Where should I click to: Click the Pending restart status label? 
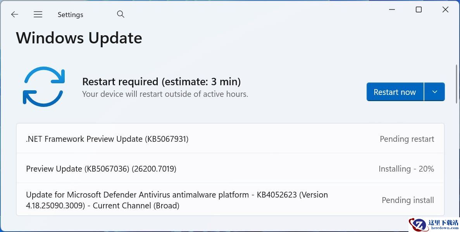tap(407, 139)
